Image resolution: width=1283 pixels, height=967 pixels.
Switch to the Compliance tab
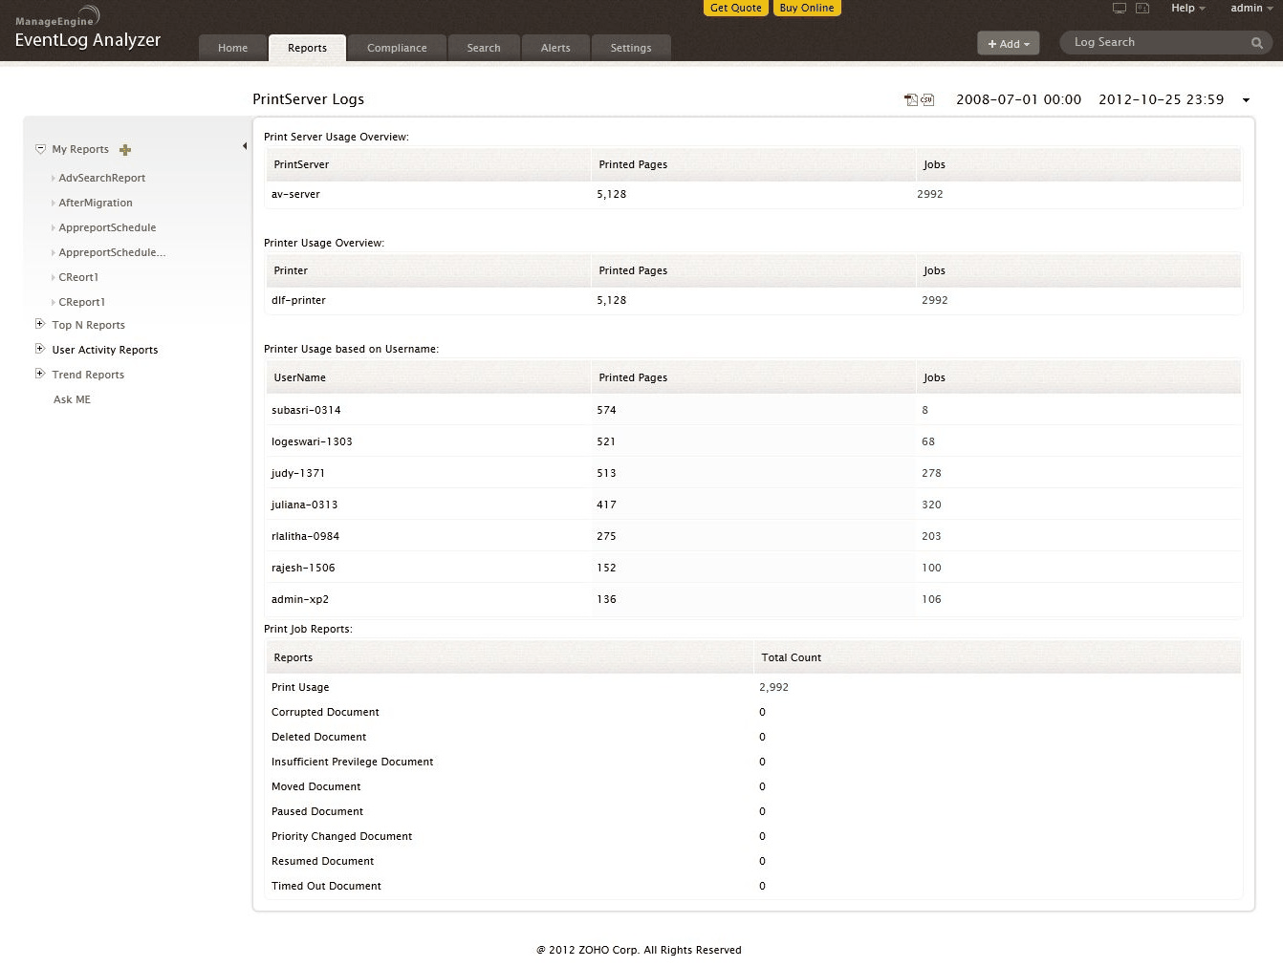tap(397, 47)
